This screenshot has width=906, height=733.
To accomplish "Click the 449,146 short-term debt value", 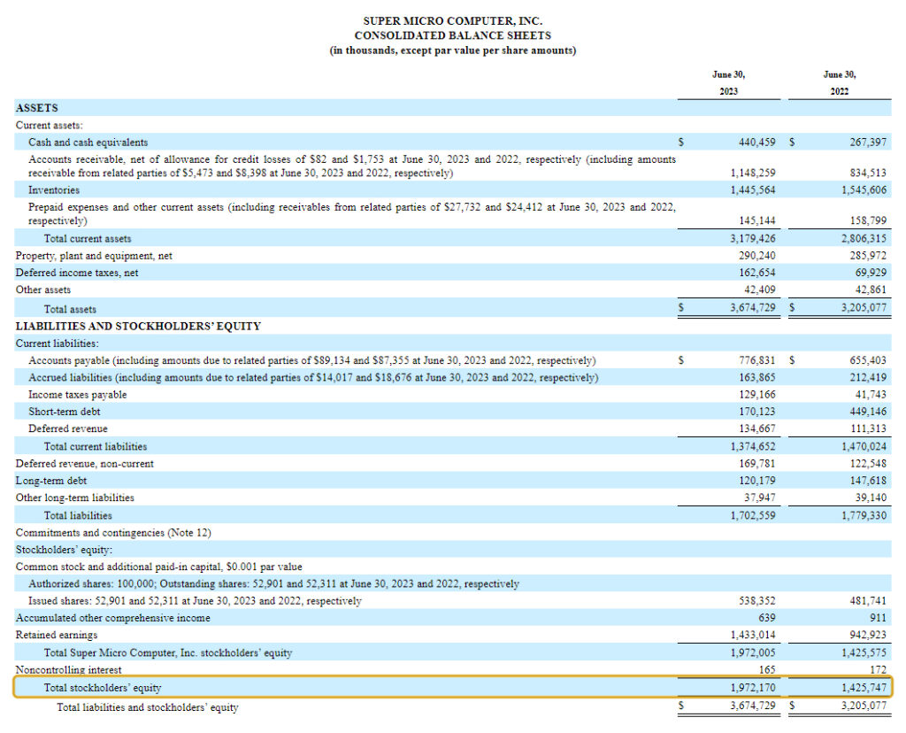I will pos(868,412).
